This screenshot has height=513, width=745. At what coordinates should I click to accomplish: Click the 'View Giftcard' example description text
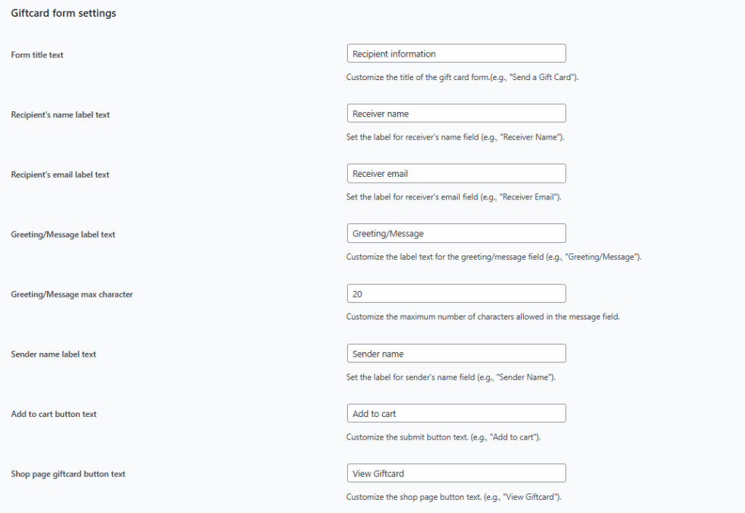[x=454, y=497]
